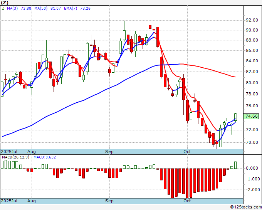Click the 2025Jul label on MACD axis
262x210 pixels.
click(x=9, y=201)
